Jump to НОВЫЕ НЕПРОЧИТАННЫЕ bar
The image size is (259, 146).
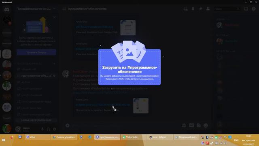[x=36, y=120]
